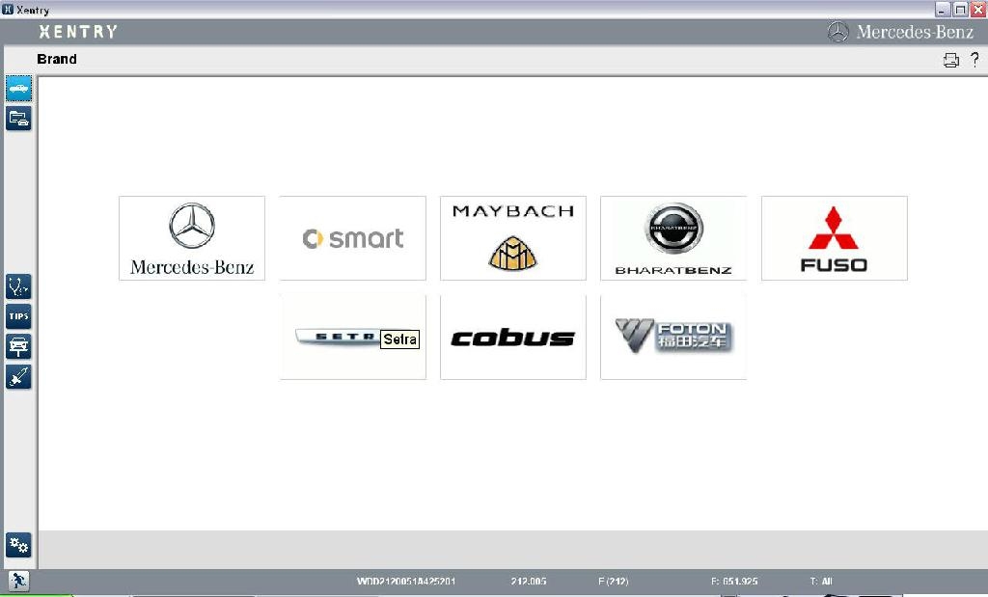Choose the FUSO brand tile
This screenshot has width=988, height=597.
tap(835, 238)
